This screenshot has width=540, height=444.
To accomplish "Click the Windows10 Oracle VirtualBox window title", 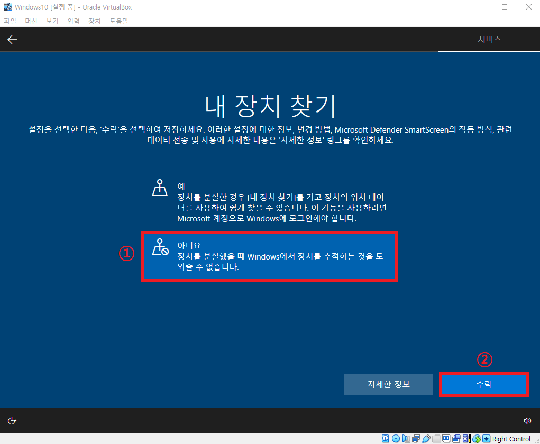I will (73, 7).
